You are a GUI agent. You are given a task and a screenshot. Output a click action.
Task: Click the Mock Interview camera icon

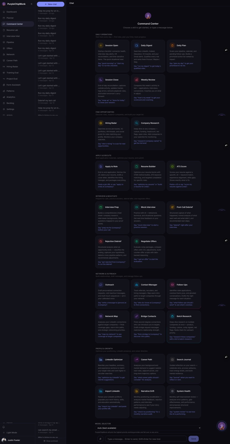click(x=137, y=207)
